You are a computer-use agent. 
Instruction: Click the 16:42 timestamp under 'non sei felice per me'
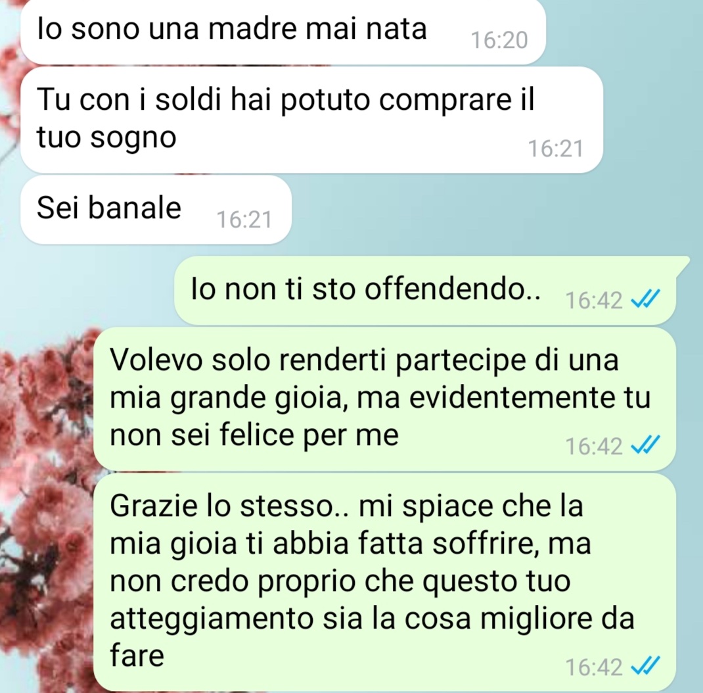pyautogui.click(x=594, y=446)
